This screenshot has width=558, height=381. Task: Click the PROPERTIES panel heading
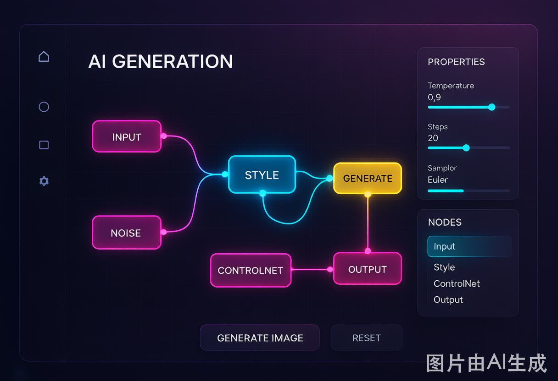point(456,62)
